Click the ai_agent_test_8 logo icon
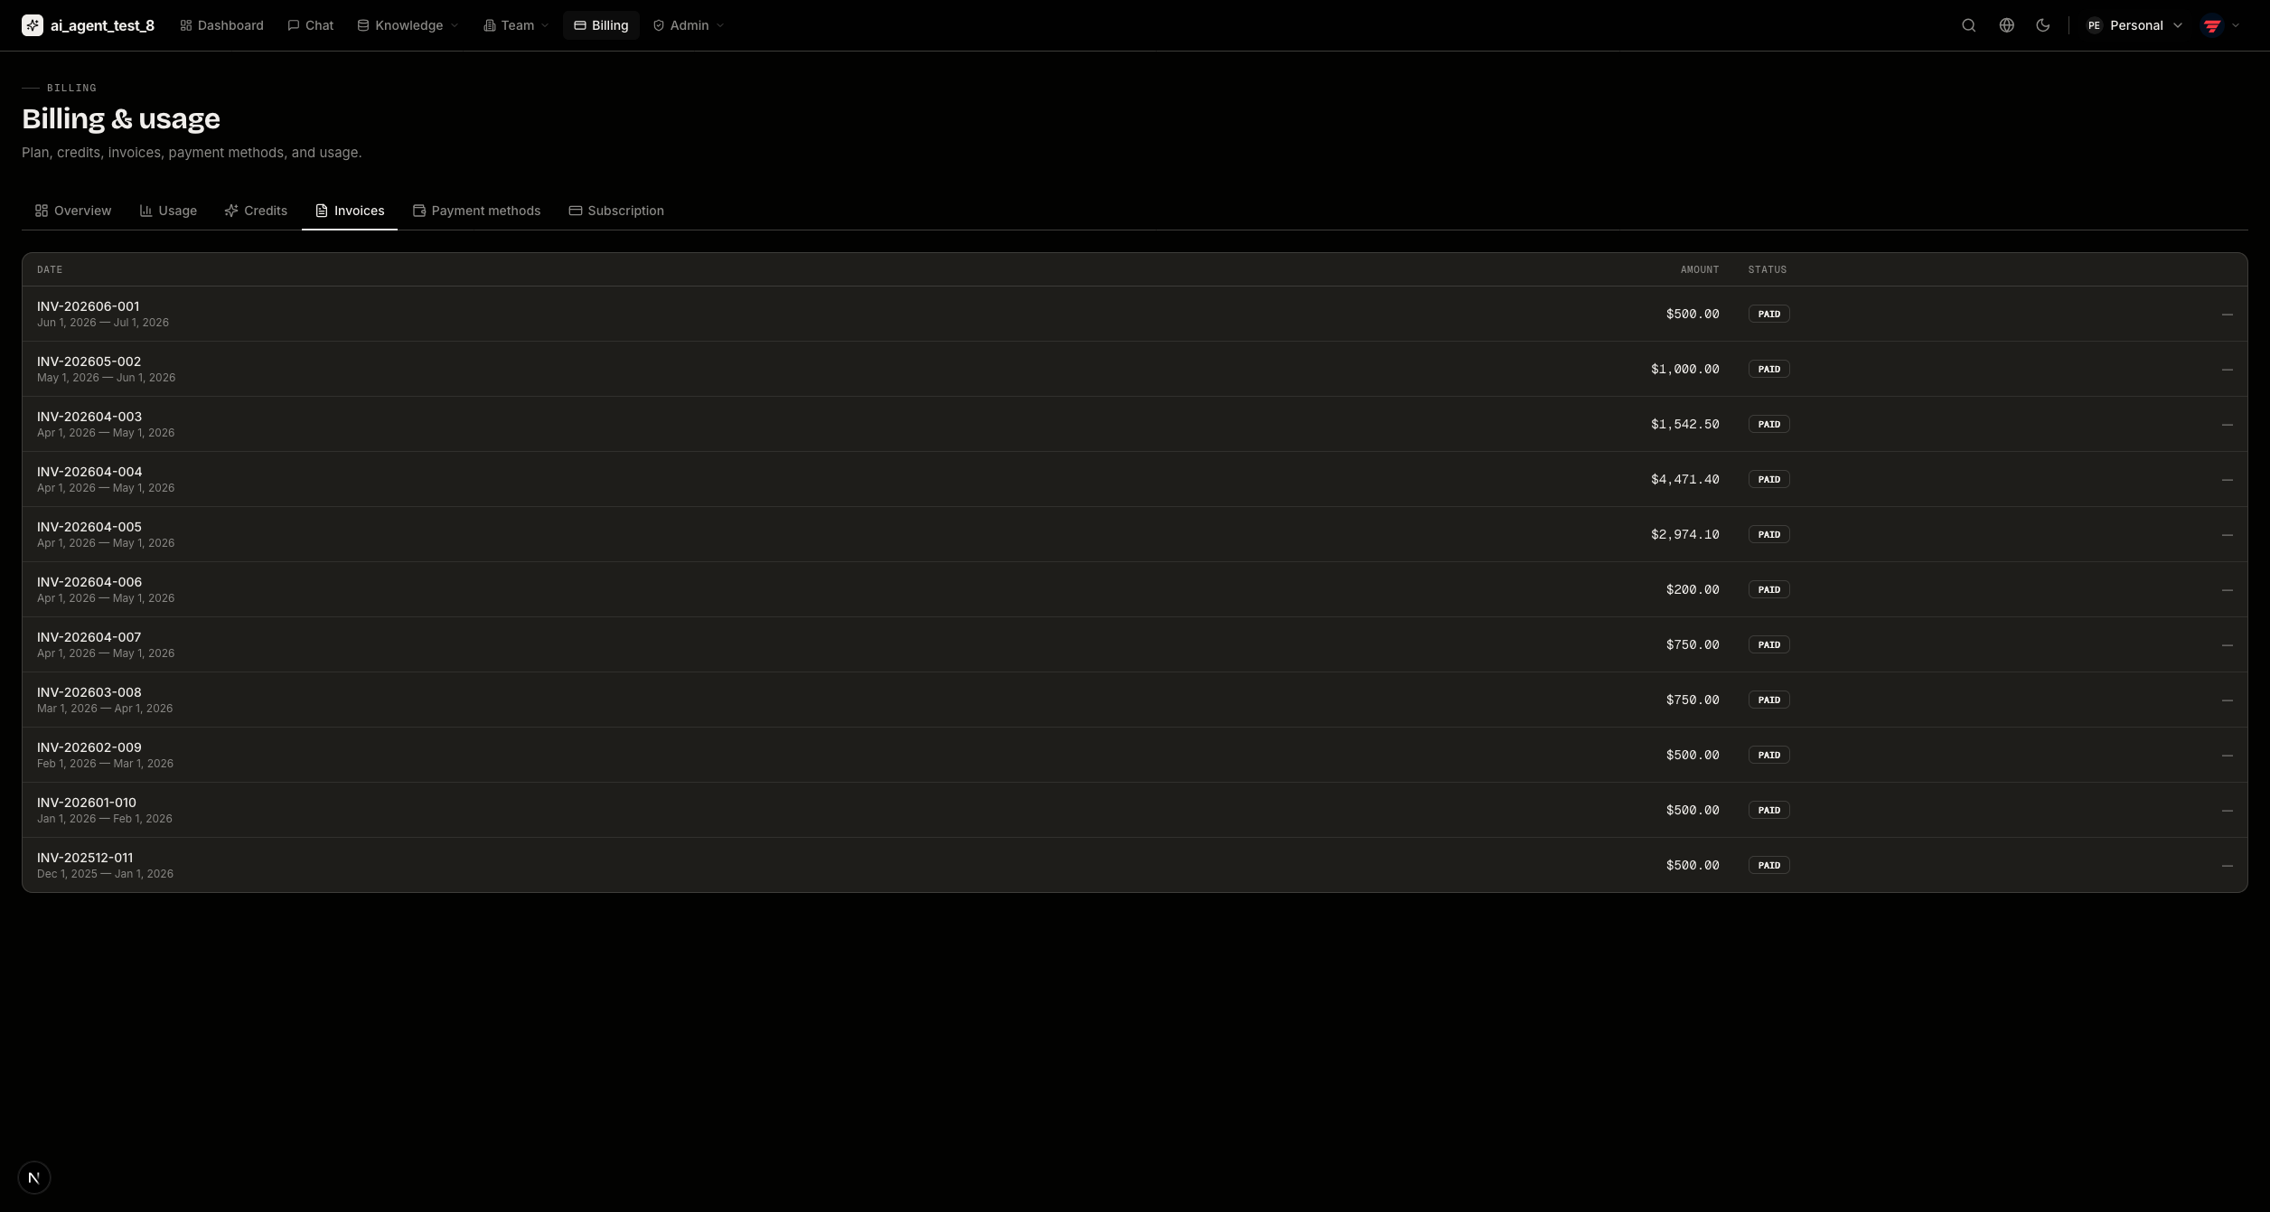 (33, 25)
